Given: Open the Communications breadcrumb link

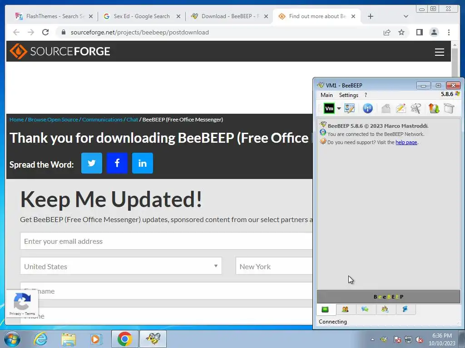Looking at the screenshot, I should (102, 120).
